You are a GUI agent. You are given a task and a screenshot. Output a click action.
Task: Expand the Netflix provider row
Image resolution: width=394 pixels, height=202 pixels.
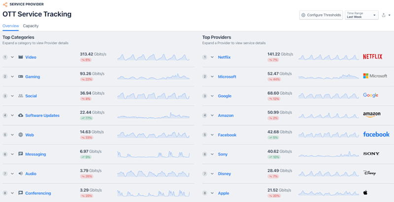click(212, 57)
